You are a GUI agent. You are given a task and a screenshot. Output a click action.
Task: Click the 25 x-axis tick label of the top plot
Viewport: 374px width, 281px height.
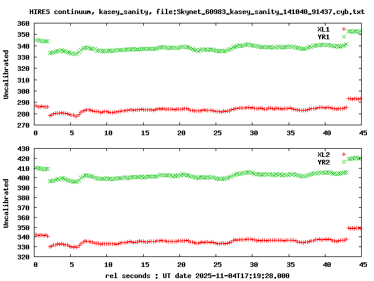coord(217,133)
